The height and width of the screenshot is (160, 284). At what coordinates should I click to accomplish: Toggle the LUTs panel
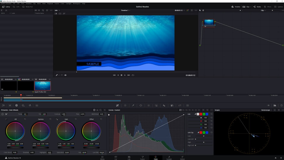click(x=16, y=7)
